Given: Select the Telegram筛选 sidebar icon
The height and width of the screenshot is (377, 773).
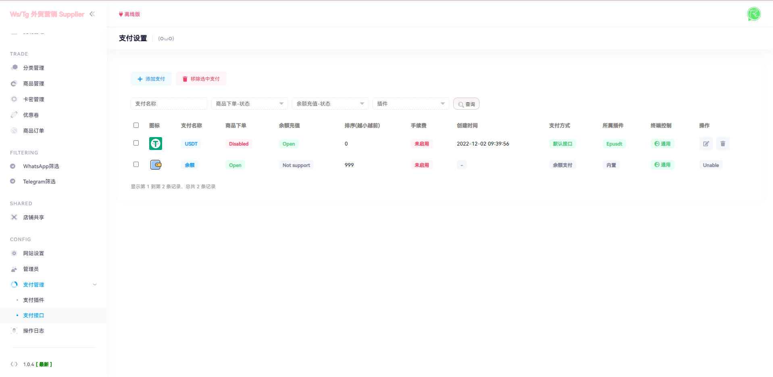Looking at the screenshot, I should [14, 181].
